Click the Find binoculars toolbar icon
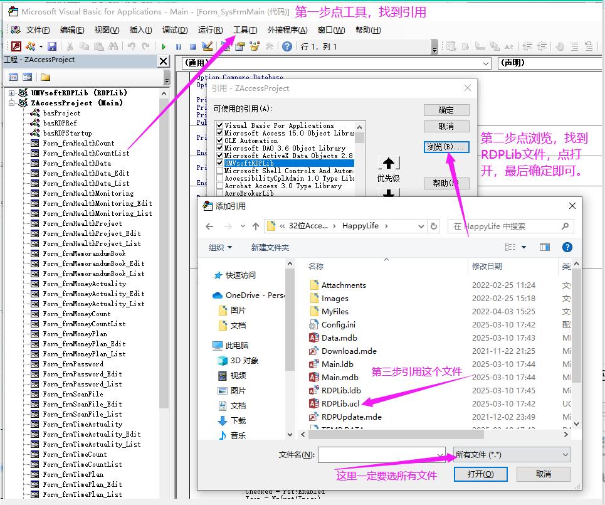 coord(113,46)
